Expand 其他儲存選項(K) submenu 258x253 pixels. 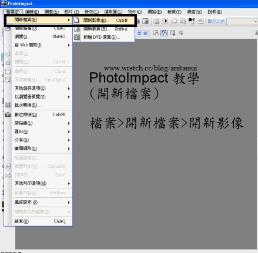[x=38, y=88]
